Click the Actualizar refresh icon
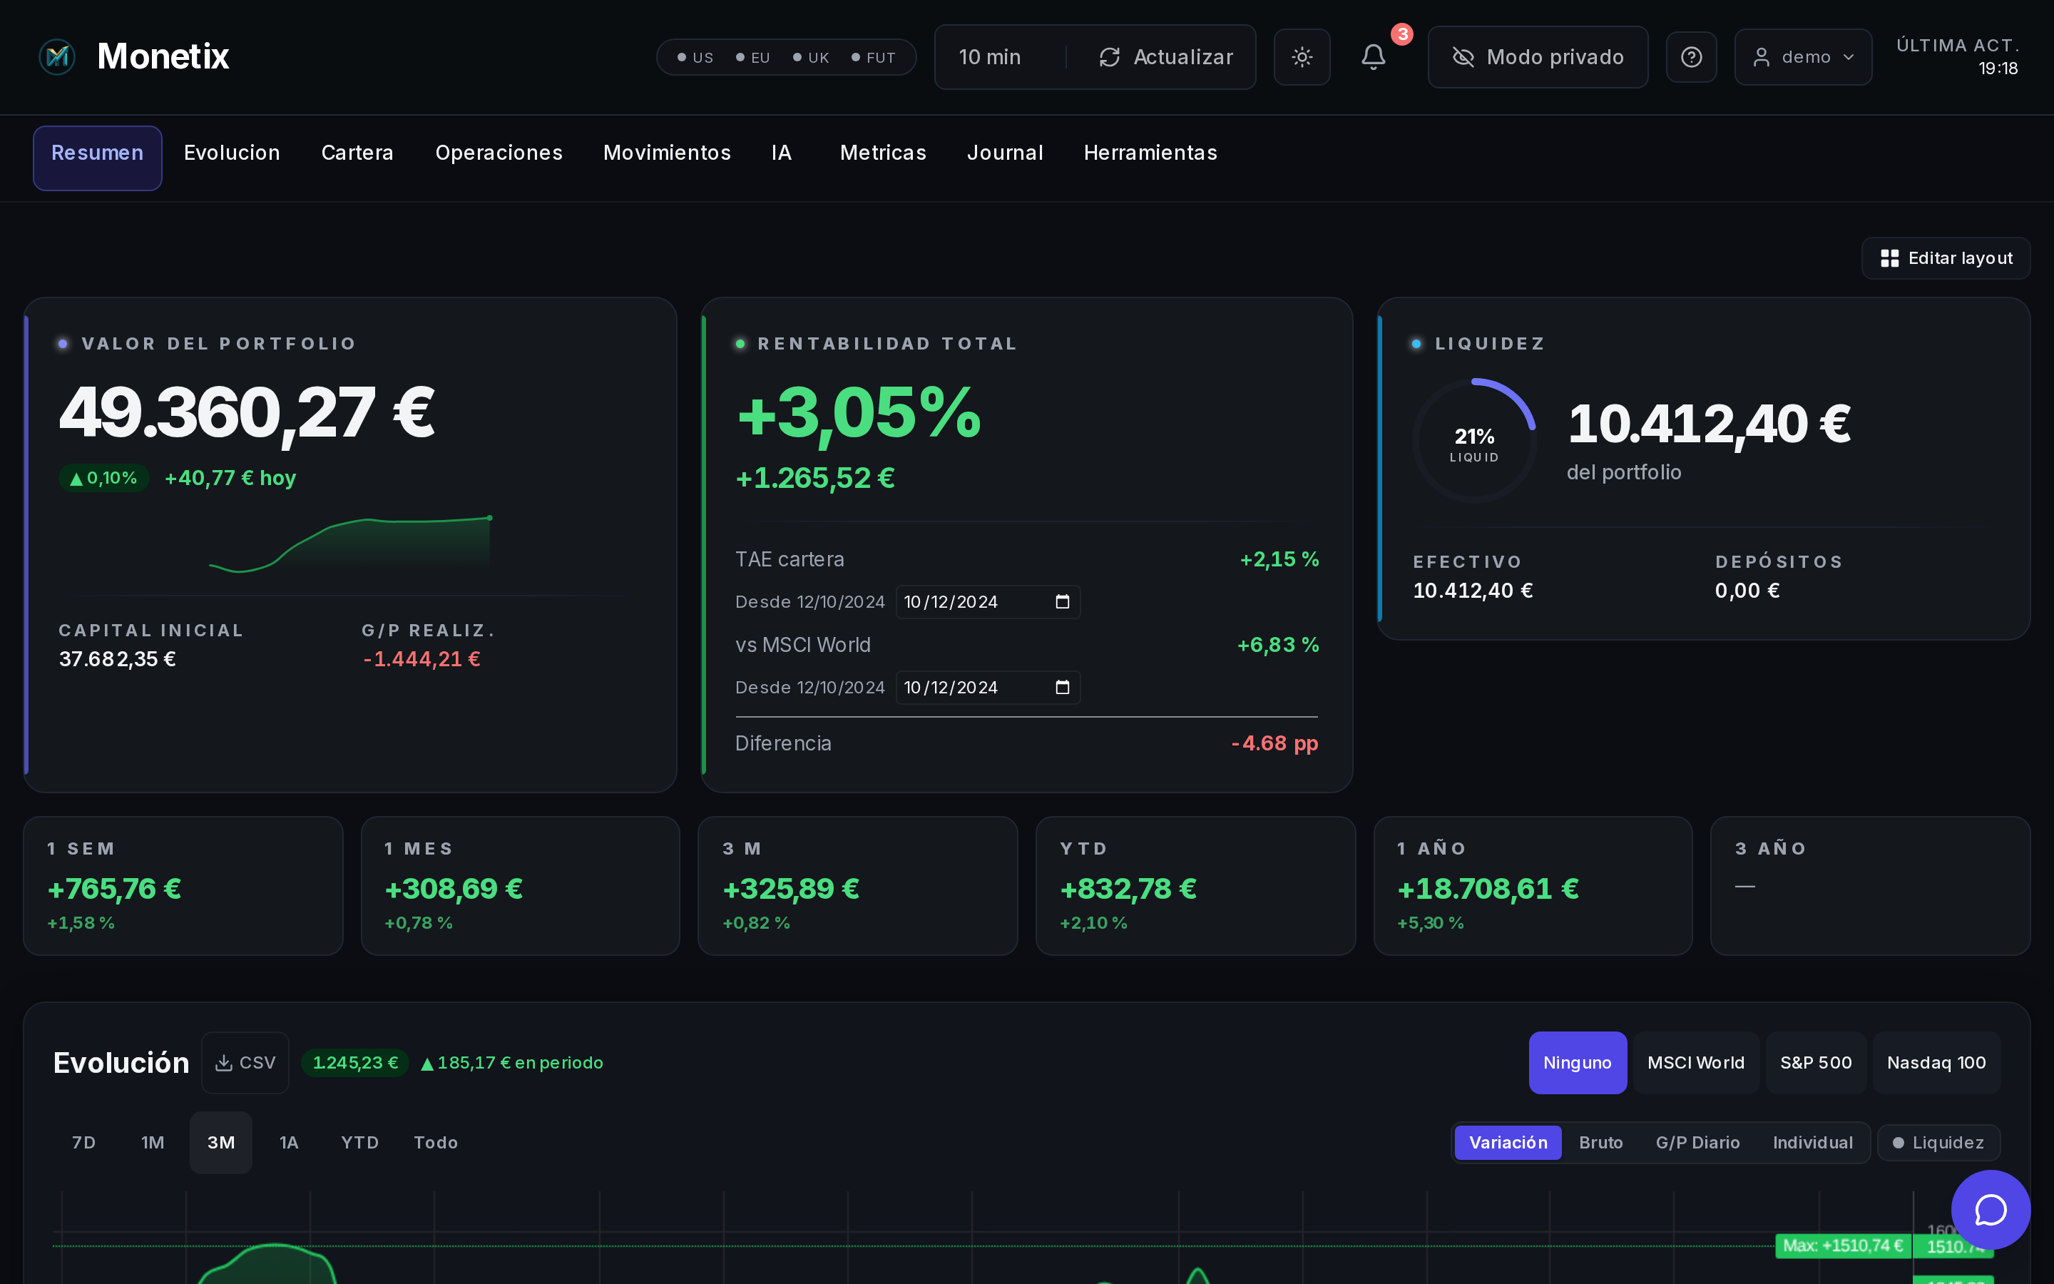 1108,57
